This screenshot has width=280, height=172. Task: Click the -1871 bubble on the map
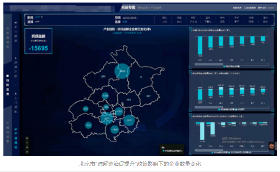click(129, 121)
